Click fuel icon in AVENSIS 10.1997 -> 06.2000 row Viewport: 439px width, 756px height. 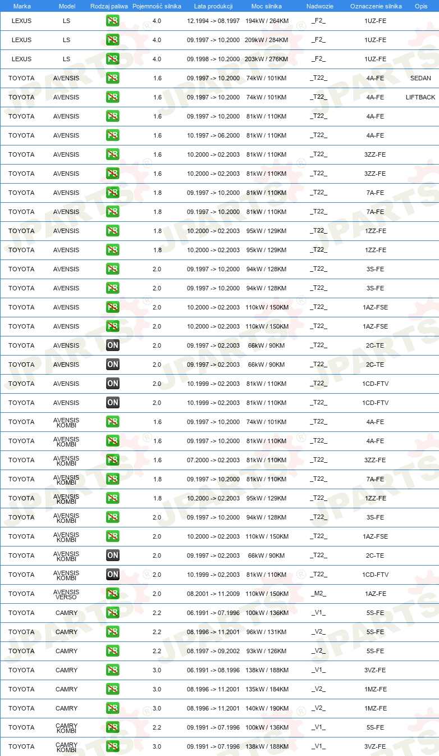pyautogui.click(x=112, y=135)
